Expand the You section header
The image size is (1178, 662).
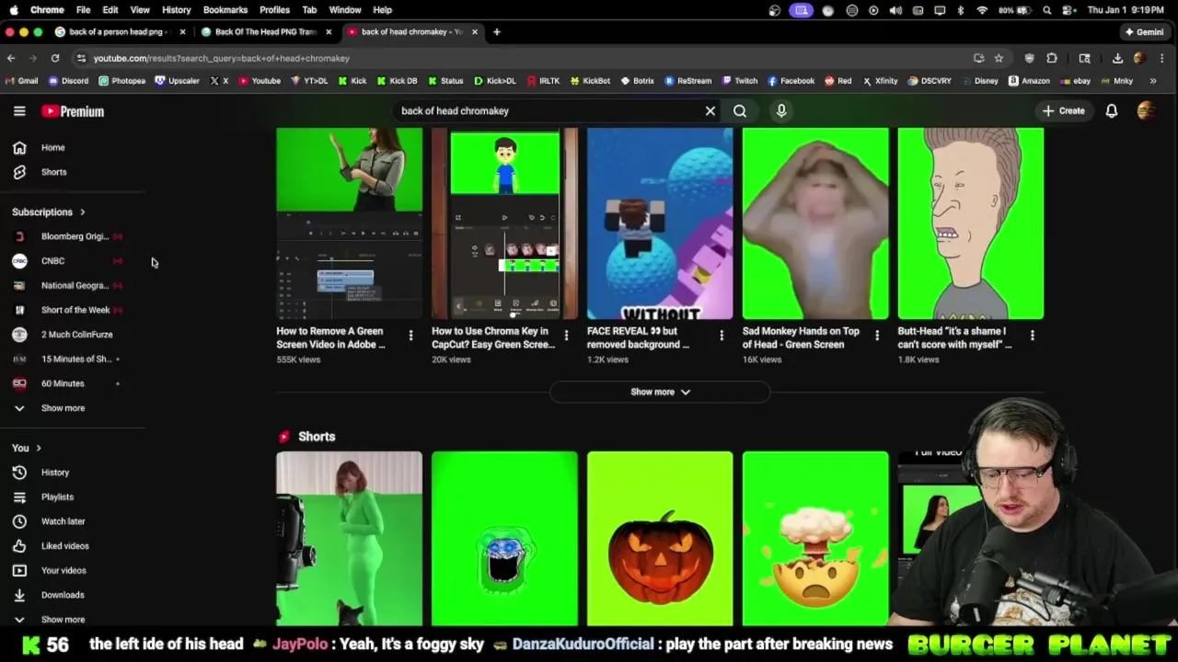(x=27, y=448)
